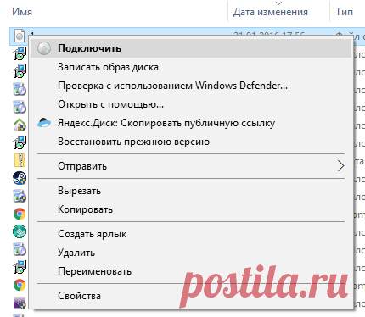Click the Yandex.Disk cloud icon in menu

point(44,123)
